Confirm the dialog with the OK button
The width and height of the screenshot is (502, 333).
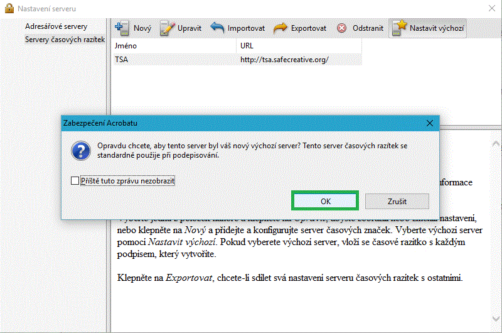pos(325,201)
